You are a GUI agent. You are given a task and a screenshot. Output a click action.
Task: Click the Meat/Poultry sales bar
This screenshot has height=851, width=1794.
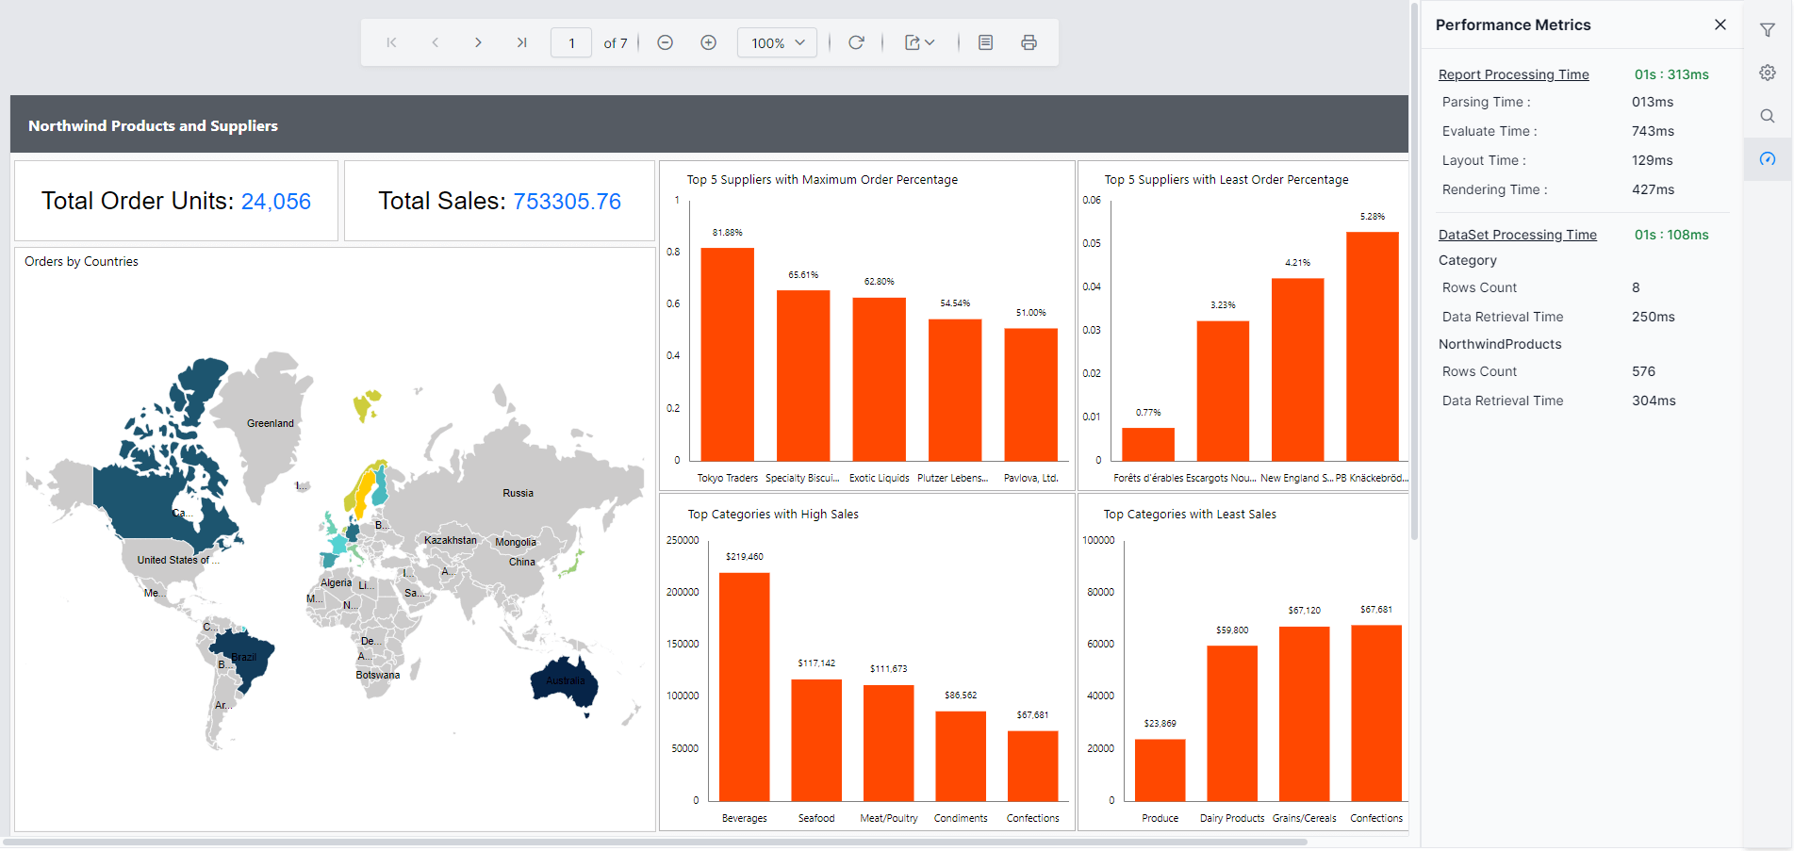pyautogui.click(x=888, y=743)
